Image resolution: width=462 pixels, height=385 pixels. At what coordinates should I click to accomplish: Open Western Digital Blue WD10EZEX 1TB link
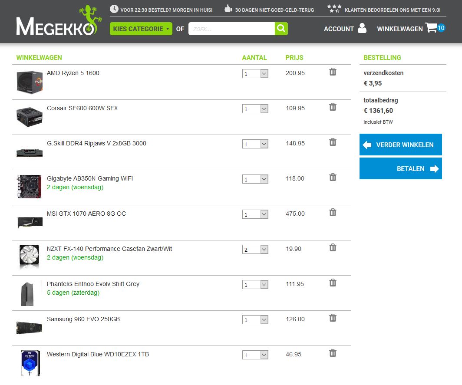pos(98,354)
